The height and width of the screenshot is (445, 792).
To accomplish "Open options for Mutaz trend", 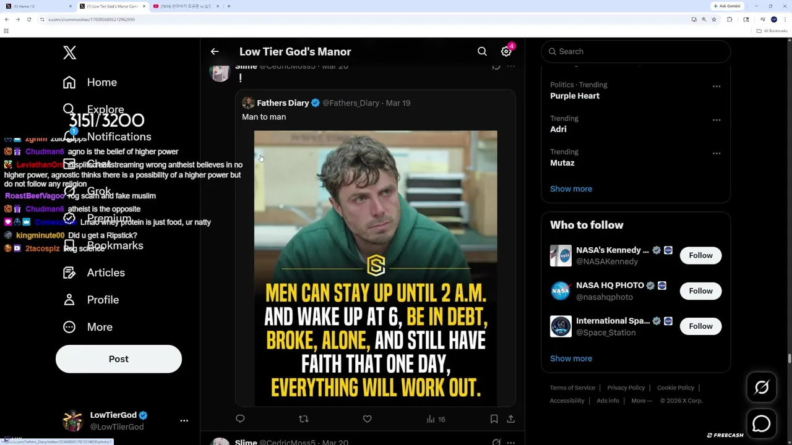I will click(717, 153).
